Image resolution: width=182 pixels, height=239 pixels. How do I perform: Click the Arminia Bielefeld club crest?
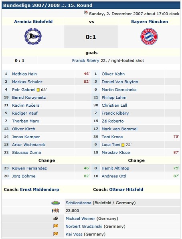[33, 37]
